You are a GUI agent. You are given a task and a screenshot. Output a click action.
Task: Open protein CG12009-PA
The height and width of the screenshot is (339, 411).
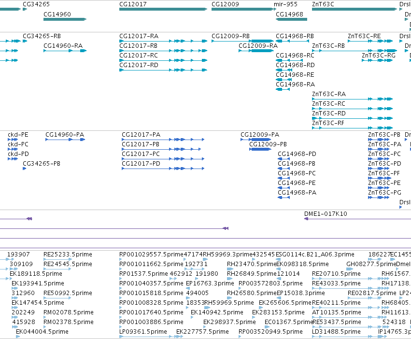tap(260, 135)
